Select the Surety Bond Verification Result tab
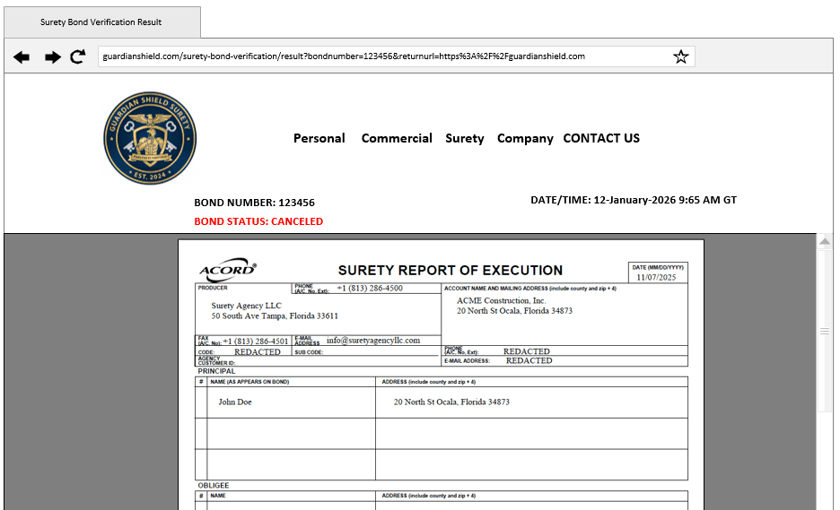Screen dimensions: 840x510 click(101, 22)
